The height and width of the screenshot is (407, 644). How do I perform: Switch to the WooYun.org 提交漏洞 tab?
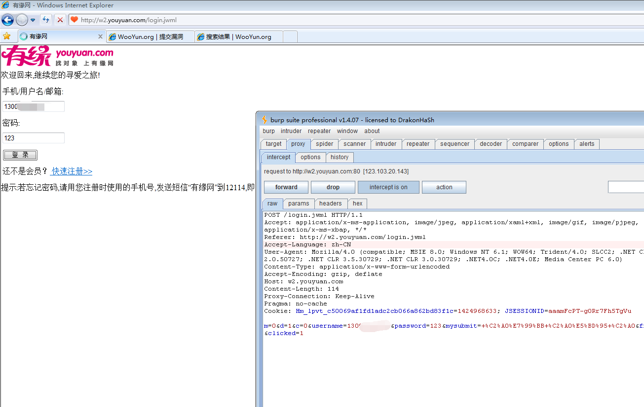[x=150, y=36]
